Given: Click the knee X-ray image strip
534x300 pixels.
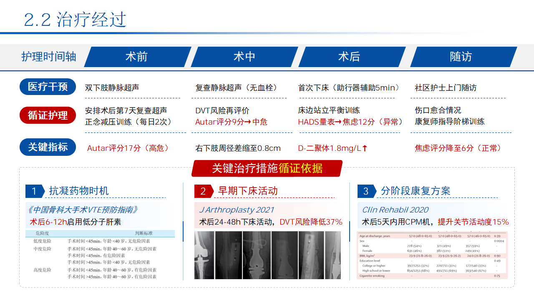Looking at the screenshot, I should (267, 255).
